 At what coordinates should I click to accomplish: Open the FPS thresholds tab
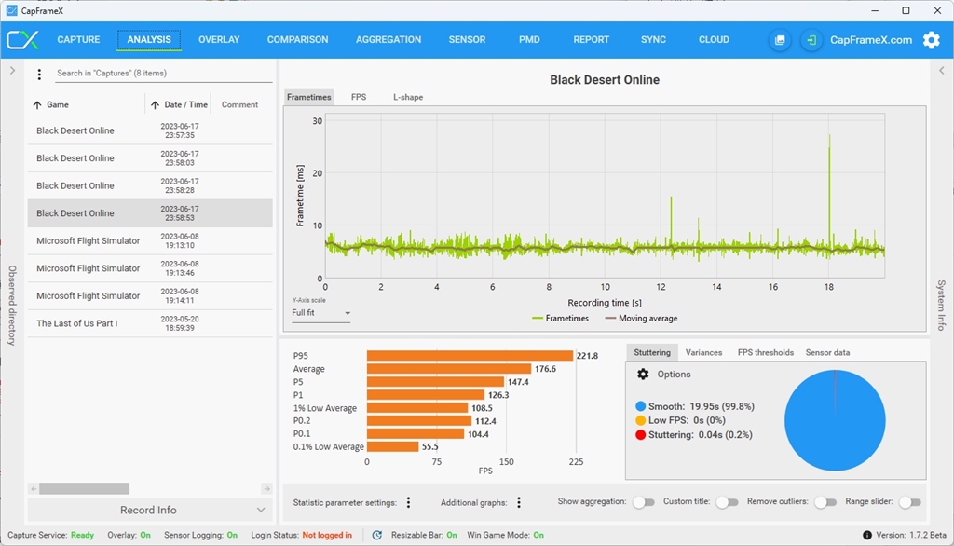point(766,352)
